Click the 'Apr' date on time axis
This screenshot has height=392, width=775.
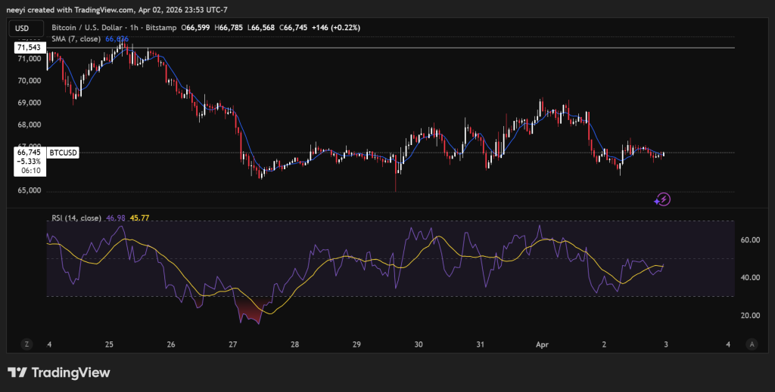tap(541, 344)
